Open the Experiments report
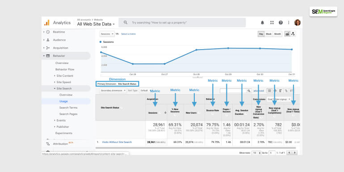This screenshot has height=172, width=344. pos(63,133)
